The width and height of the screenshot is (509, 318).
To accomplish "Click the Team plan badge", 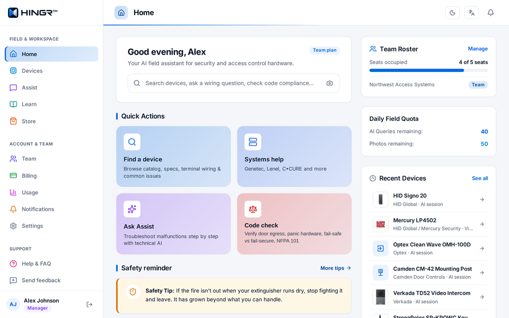I will point(324,50).
